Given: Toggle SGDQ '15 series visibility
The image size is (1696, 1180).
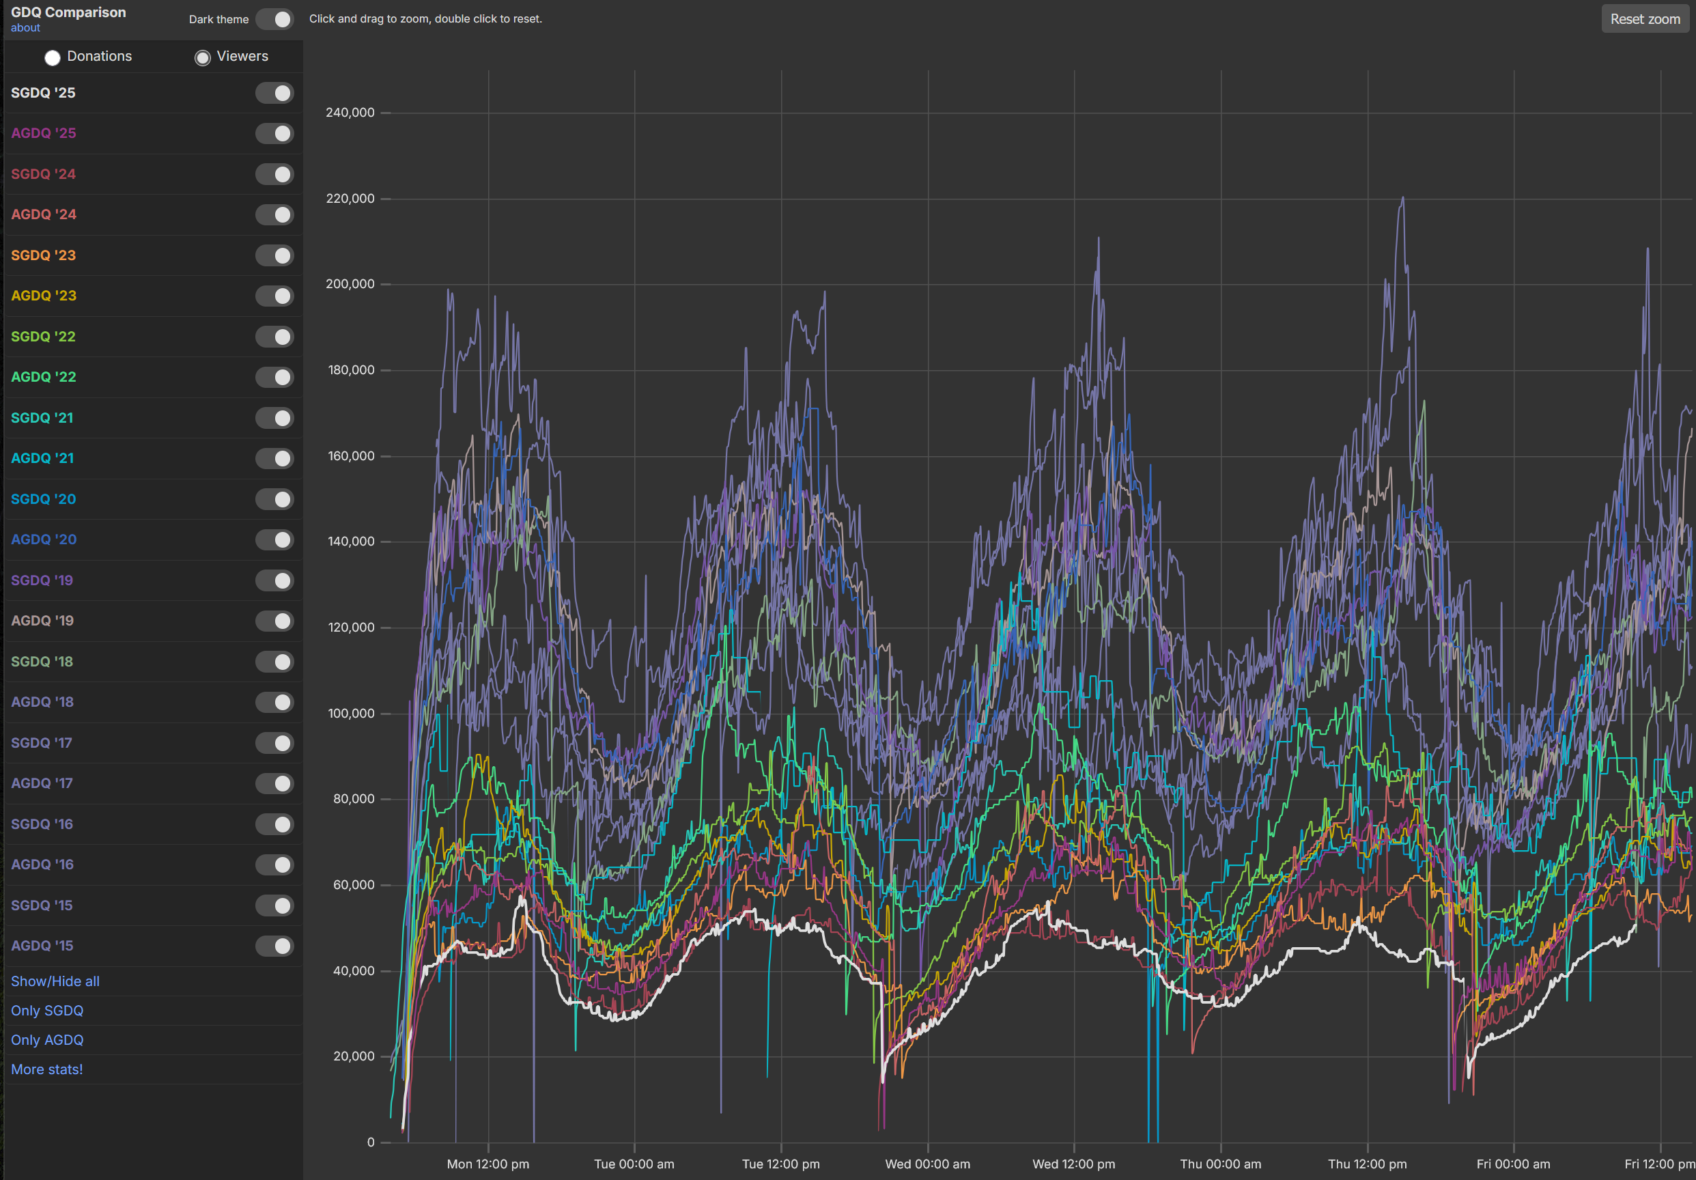Looking at the screenshot, I should (x=274, y=906).
